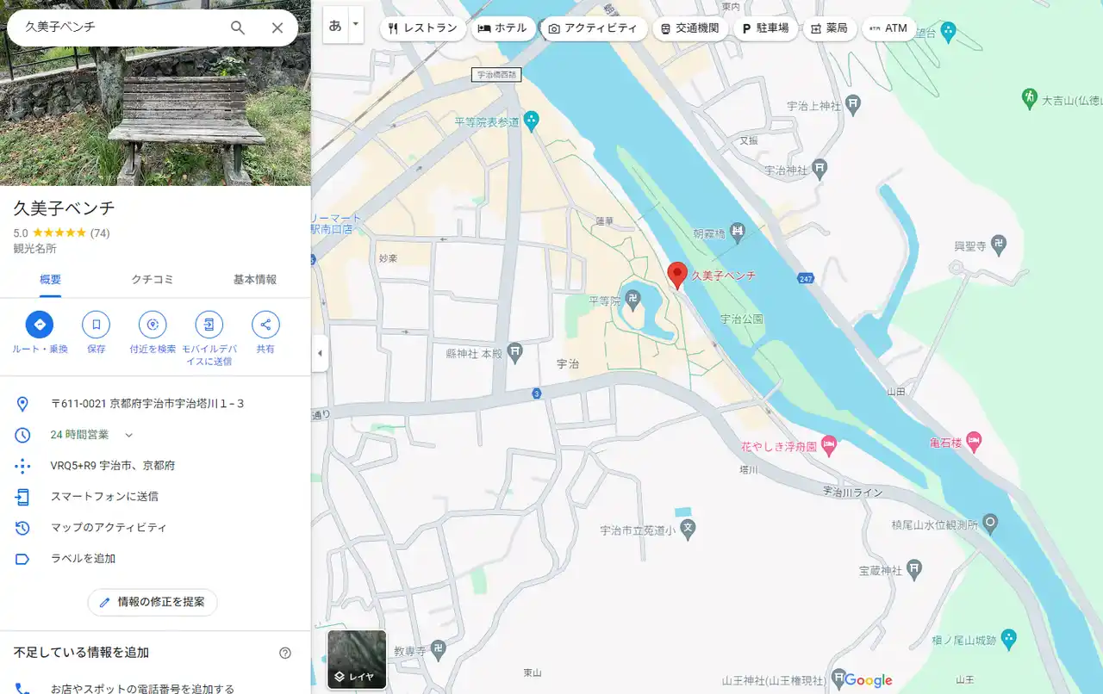Viewport: 1103px width, 694px height.
Task: Click the 情報の修正を提案 button
Action: pos(153,602)
